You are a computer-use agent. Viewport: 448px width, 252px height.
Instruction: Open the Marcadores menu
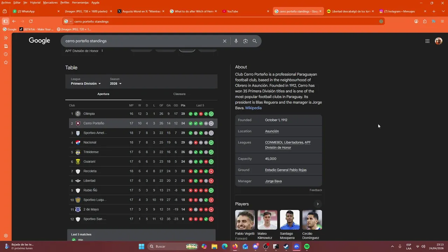pyautogui.click(x=50, y=2)
